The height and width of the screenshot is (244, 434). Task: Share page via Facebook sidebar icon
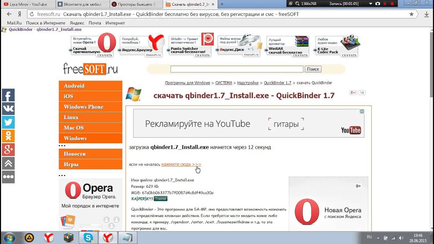tap(8, 95)
